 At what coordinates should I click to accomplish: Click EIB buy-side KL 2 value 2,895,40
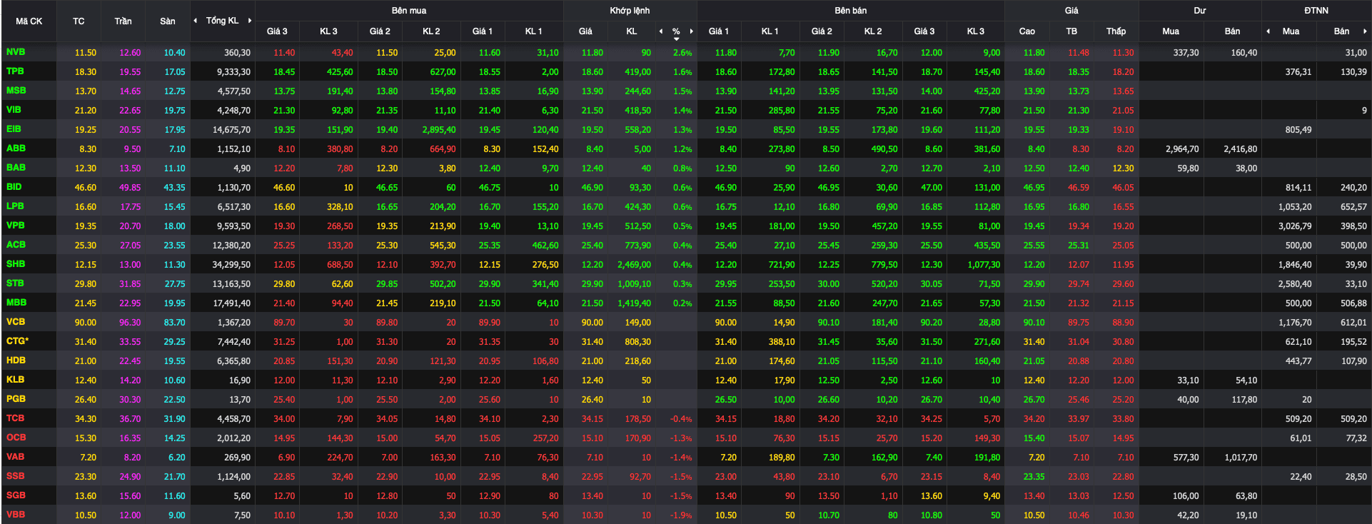click(439, 130)
